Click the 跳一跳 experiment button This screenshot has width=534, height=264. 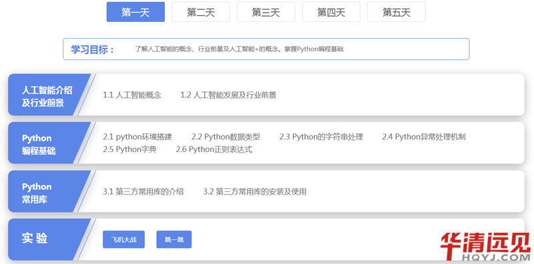[x=174, y=239]
